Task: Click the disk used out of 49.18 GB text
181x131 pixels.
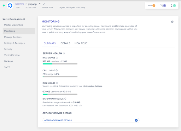Action: (x=57, y=92)
